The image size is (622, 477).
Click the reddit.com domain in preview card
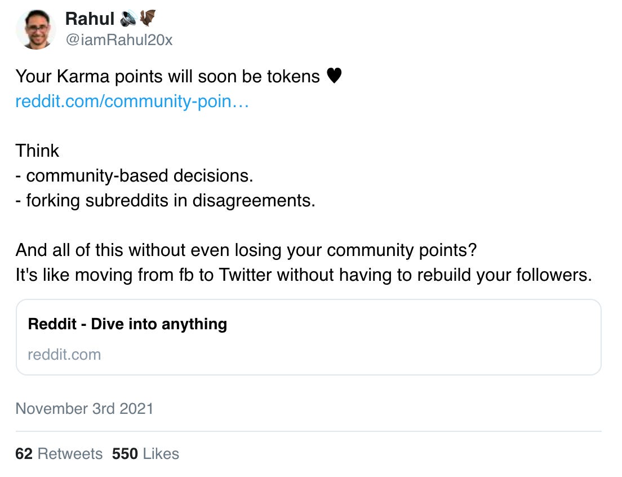[64, 355]
